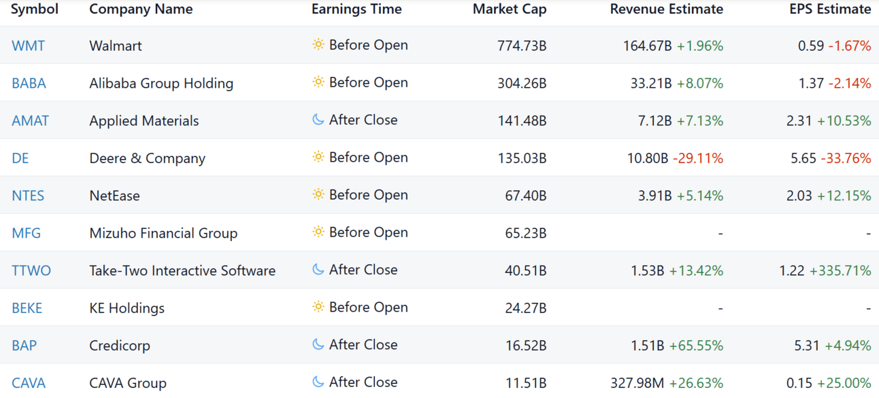Open the TTWO ticker link

31,270
